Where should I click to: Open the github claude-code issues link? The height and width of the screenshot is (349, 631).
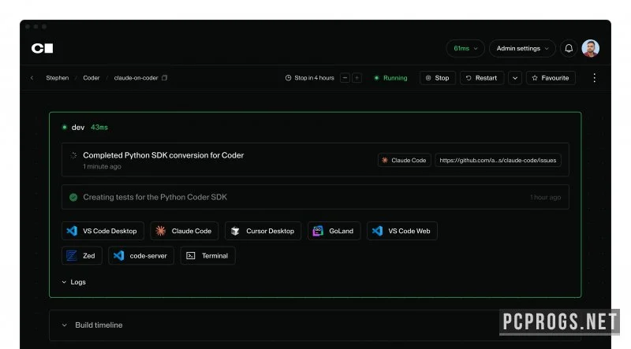(498, 160)
